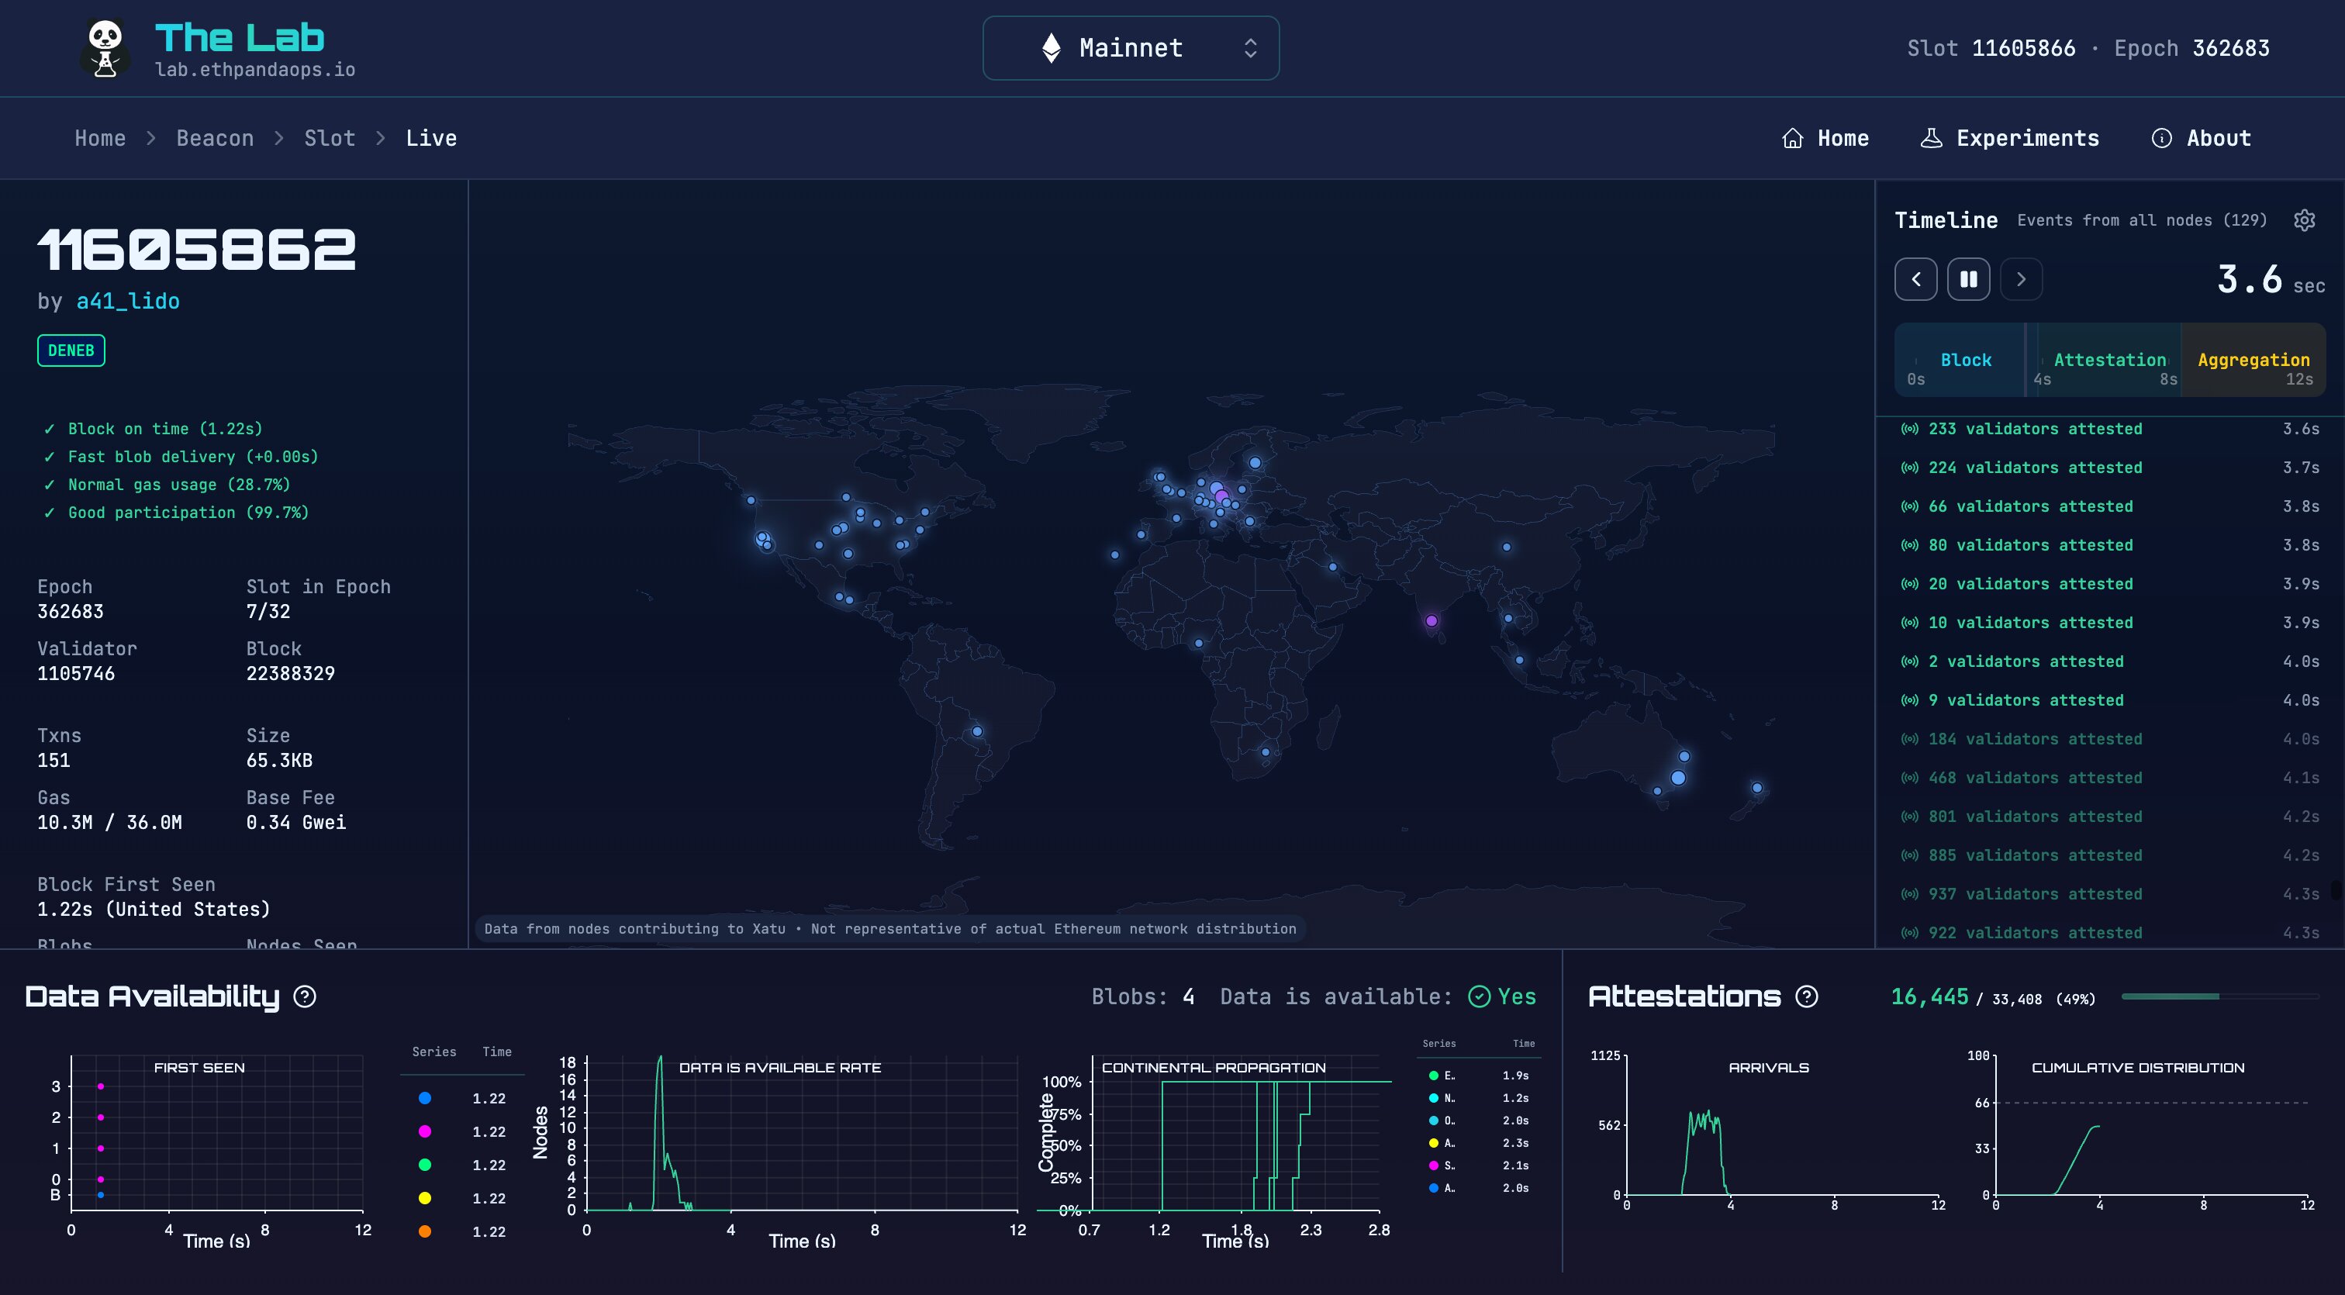2345x1295 pixels.
Task: Open the a41_lido proposer link
Action: point(127,301)
